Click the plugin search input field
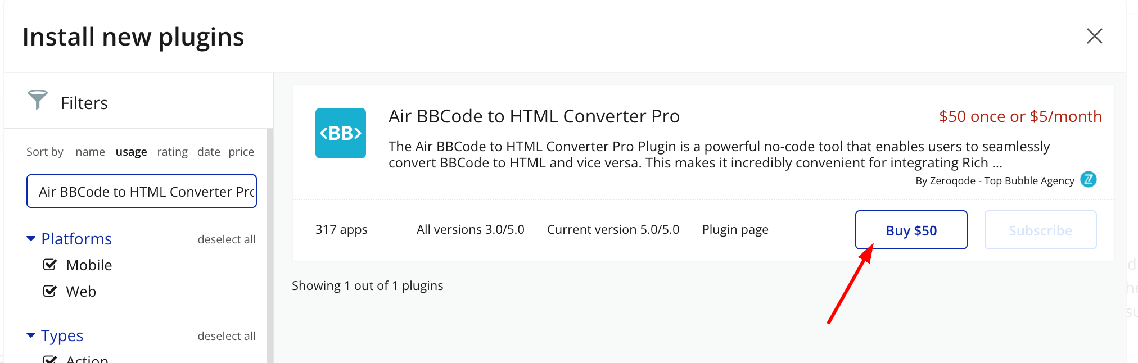1138x363 pixels. (x=142, y=192)
